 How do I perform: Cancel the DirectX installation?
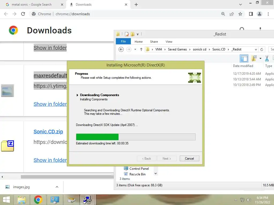189,159
